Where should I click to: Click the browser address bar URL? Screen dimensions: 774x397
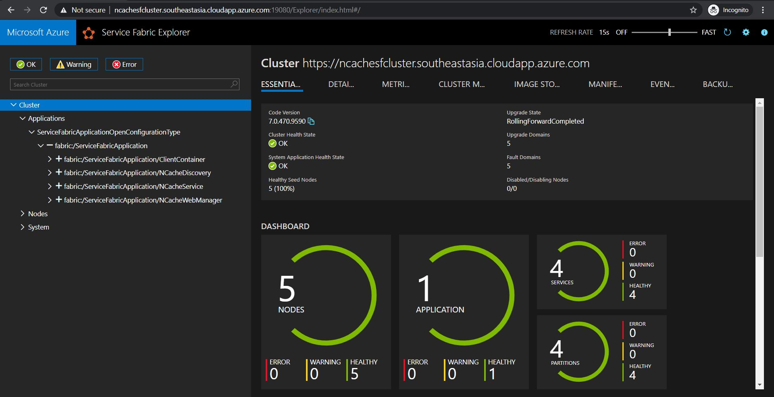(x=237, y=10)
